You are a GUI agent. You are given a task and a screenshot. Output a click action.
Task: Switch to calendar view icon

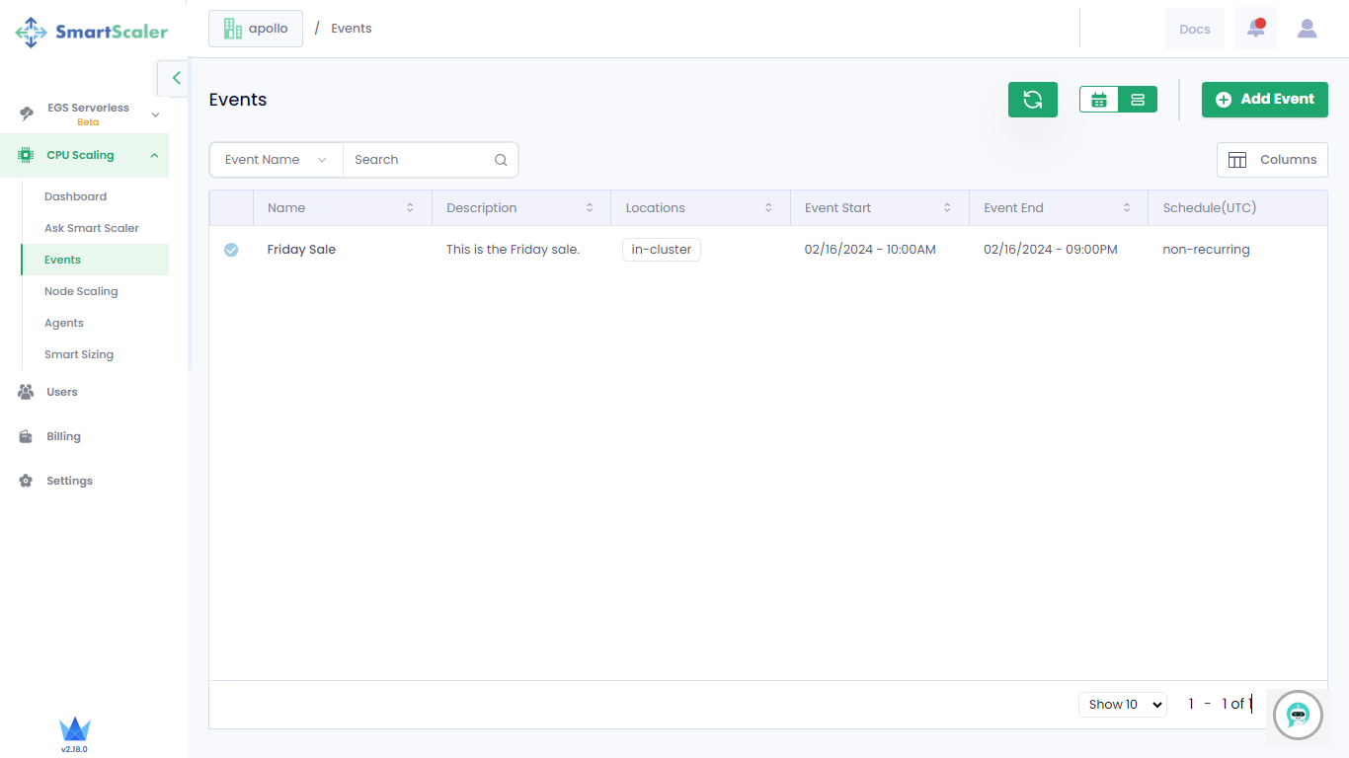1099,100
